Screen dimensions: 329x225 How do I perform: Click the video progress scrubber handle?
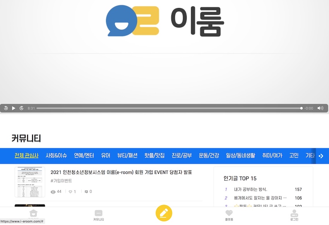[301, 108]
